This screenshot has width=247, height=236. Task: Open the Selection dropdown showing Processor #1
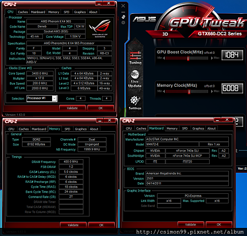(x=42, y=98)
